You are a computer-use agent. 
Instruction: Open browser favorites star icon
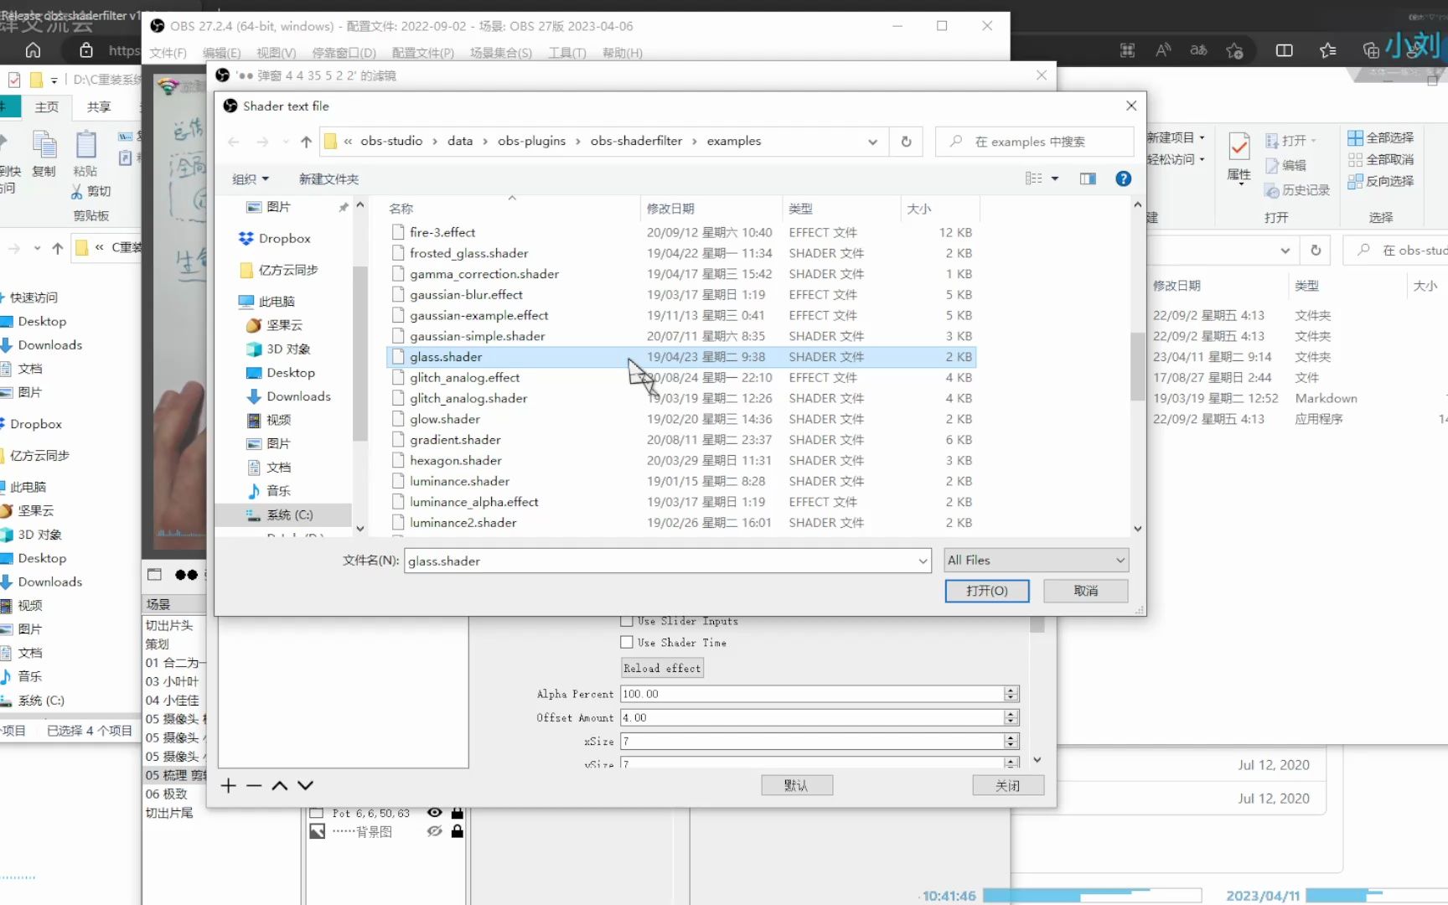1327,50
